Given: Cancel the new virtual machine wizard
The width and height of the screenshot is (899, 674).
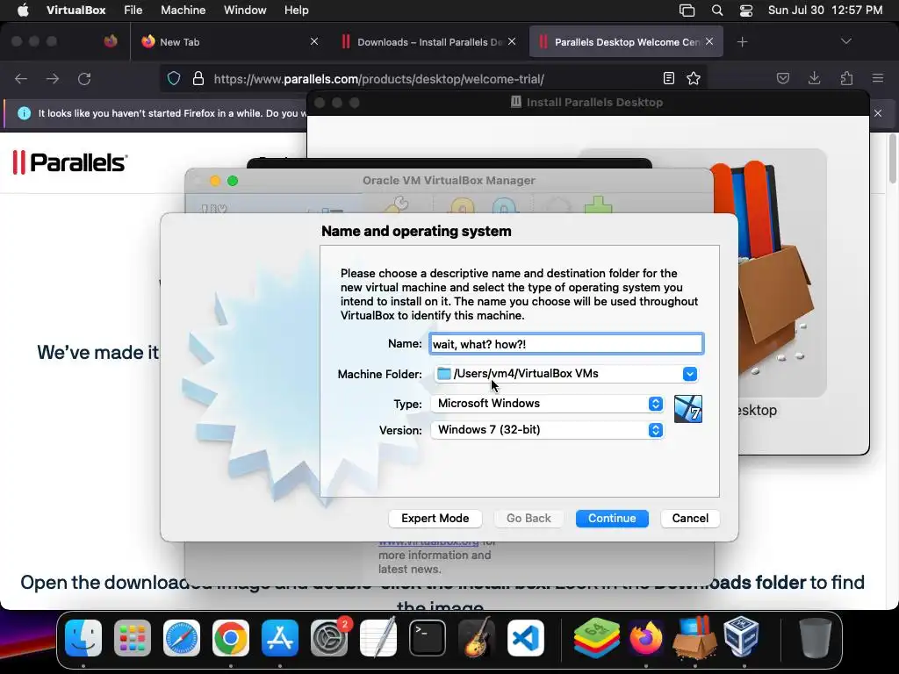Looking at the screenshot, I should point(690,518).
